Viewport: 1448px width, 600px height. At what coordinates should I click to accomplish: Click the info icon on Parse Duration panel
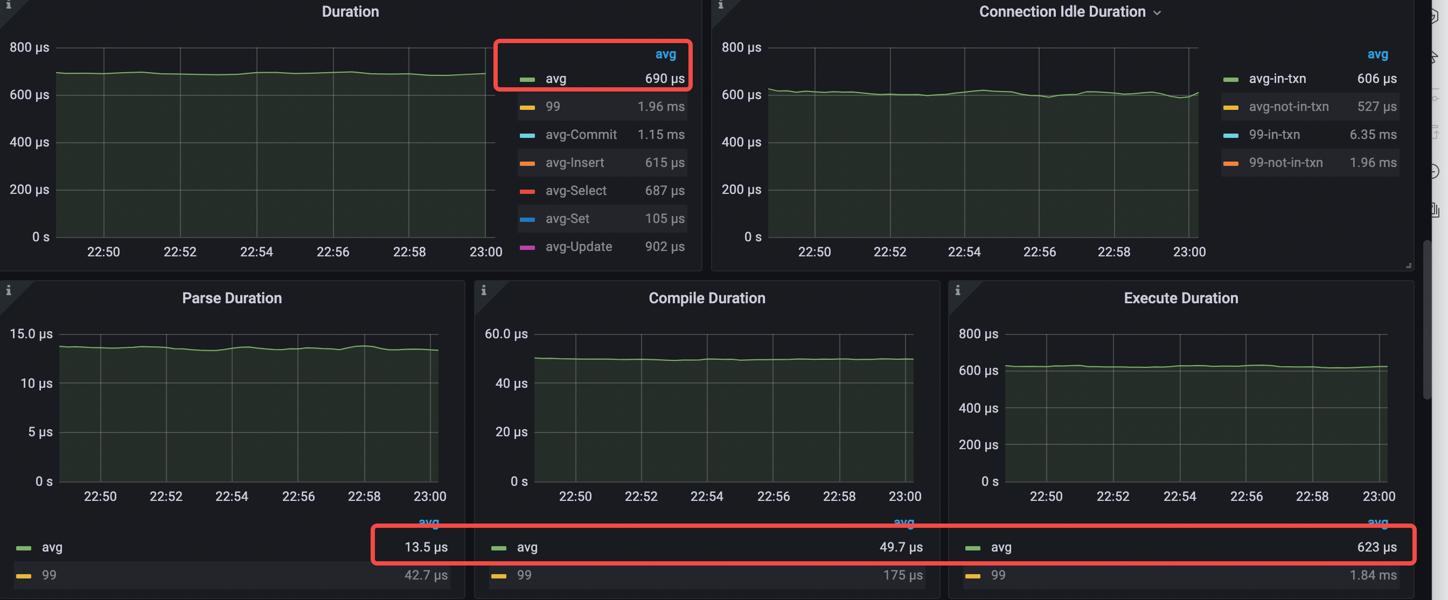click(8, 291)
